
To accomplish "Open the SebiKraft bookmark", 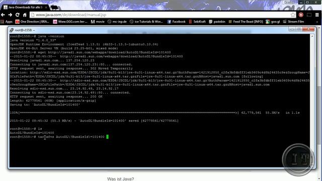I will tap(197, 22).
